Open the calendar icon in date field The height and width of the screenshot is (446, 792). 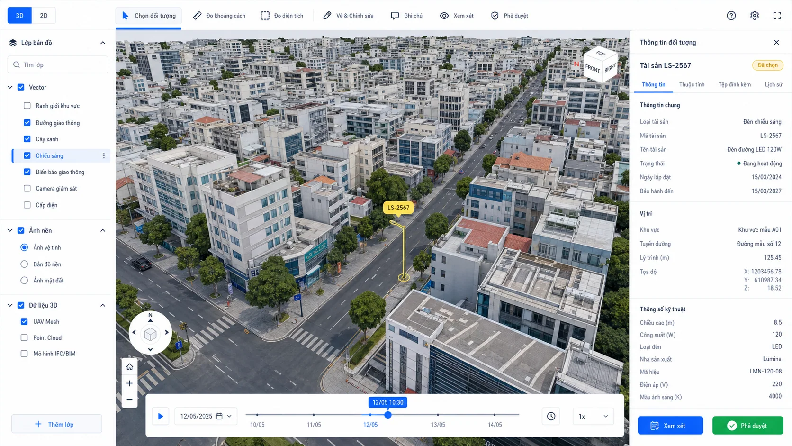pos(219,416)
